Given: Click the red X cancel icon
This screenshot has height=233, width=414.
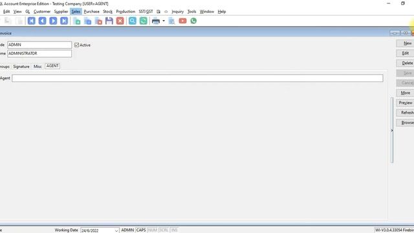Looking at the screenshot, I should pyautogui.click(x=120, y=21).
